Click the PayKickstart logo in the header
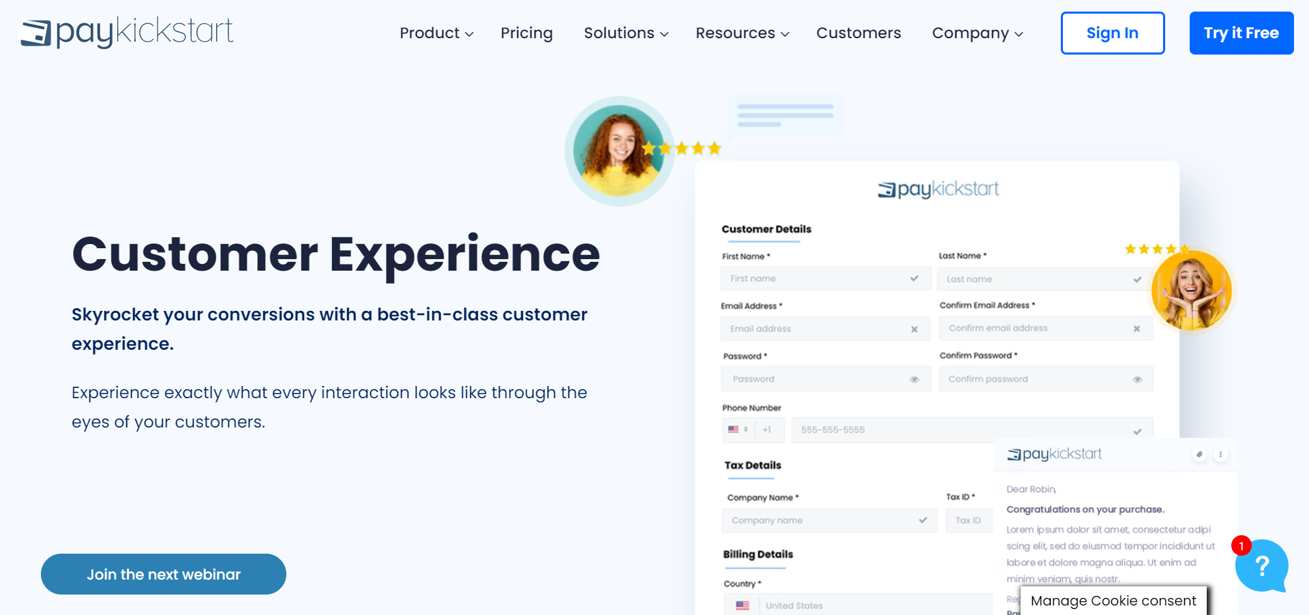Screen dimensions: 1309x615 (127, 32)
